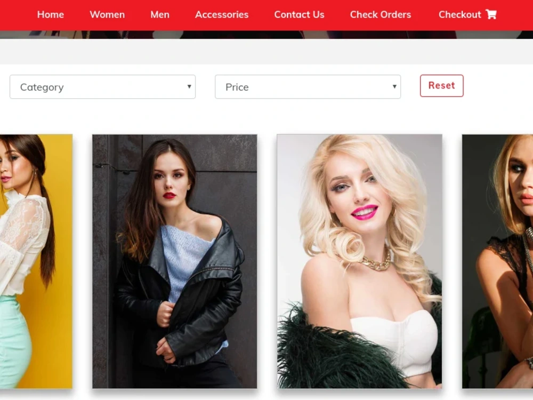Open the shopping cart icon in navbar

(x=491, y=14)
